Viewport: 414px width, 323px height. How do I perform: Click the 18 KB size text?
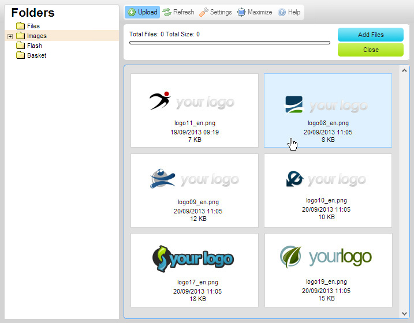click(x=197, y=299)
